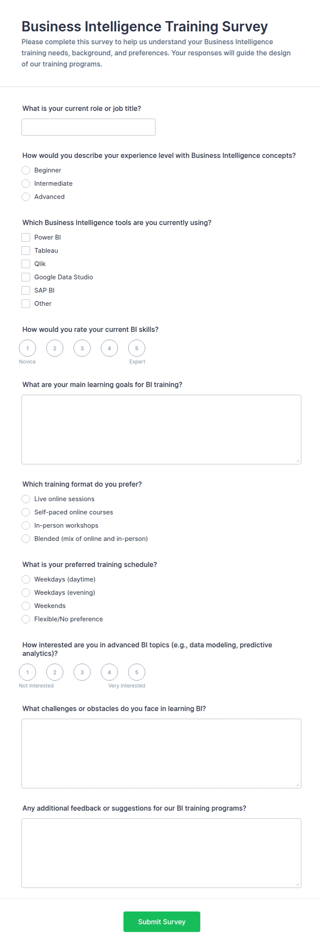This screenshot has height=949, width=320.
Task: Select Live online sessions format
Action: (26, 499)
